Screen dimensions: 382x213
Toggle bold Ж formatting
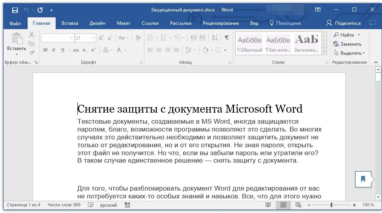45,50
